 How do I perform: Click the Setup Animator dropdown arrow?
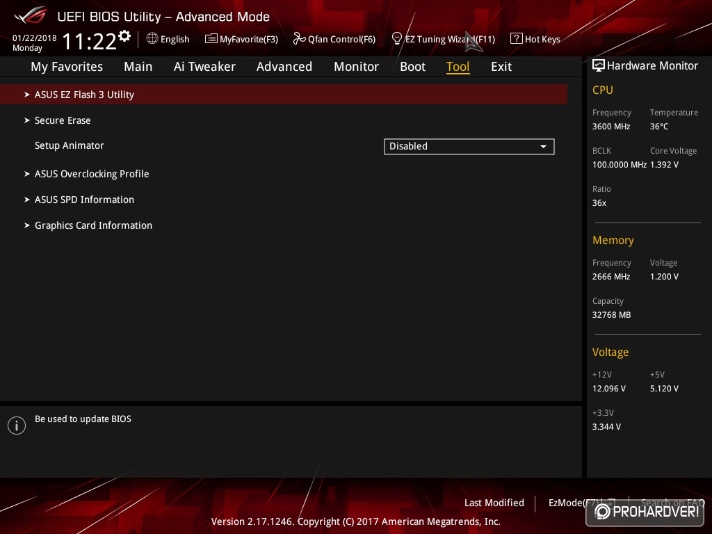pyautogui.click(x=543, y=147)
